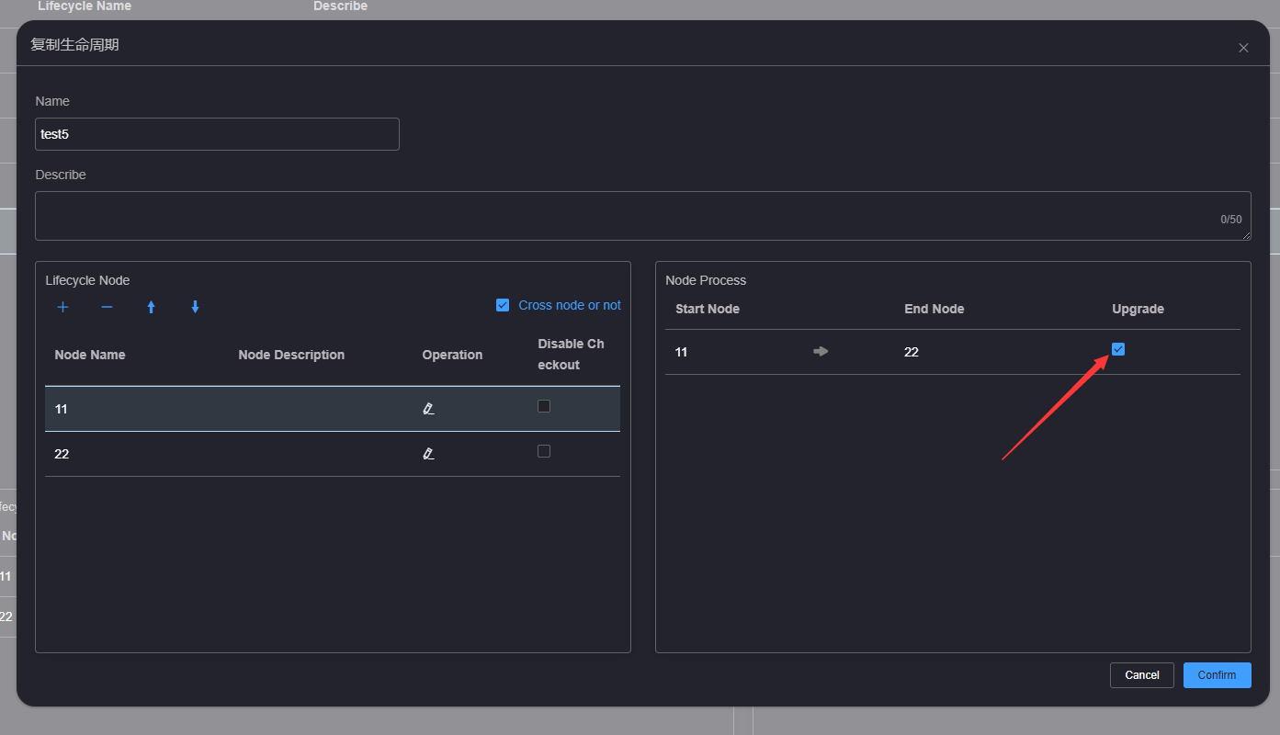Click the Operation column header
This screenshot has height=735, width=1280.
click(452, 355)
